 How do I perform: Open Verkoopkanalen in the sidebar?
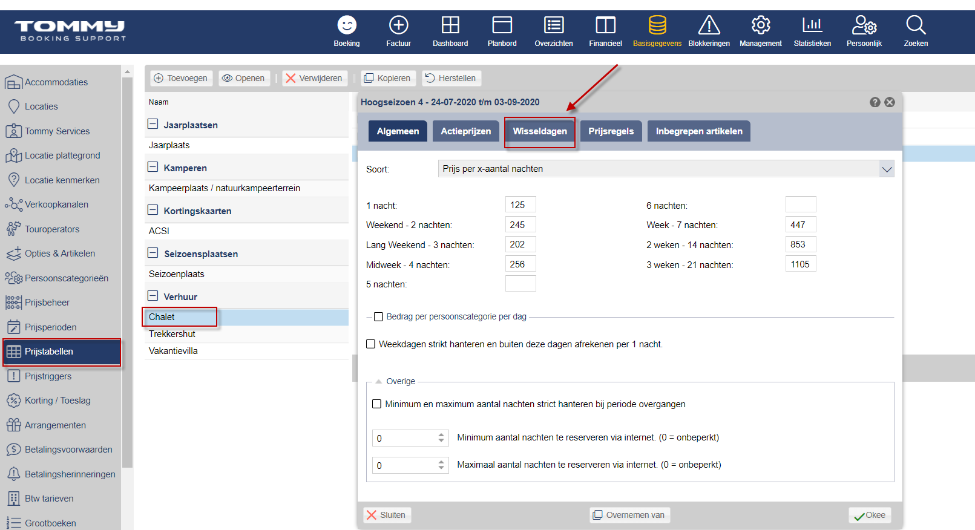tap(56, 204)
